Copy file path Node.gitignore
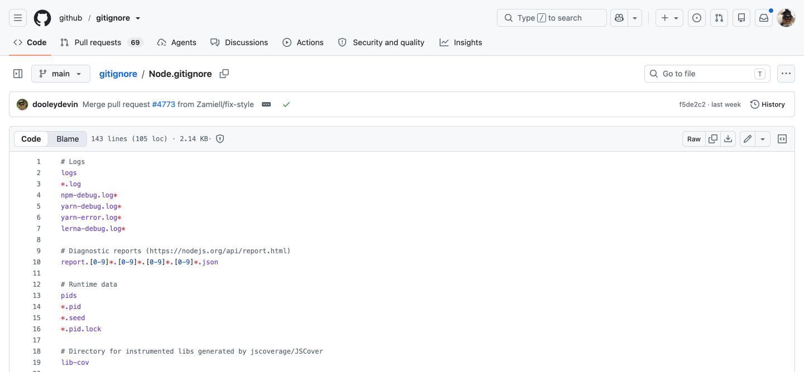Screen dimensions: 804x372 (224, 74)
